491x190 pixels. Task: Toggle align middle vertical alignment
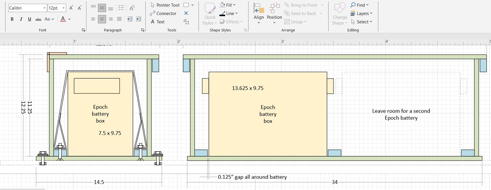pyautogui.click(x=102, y=8)
